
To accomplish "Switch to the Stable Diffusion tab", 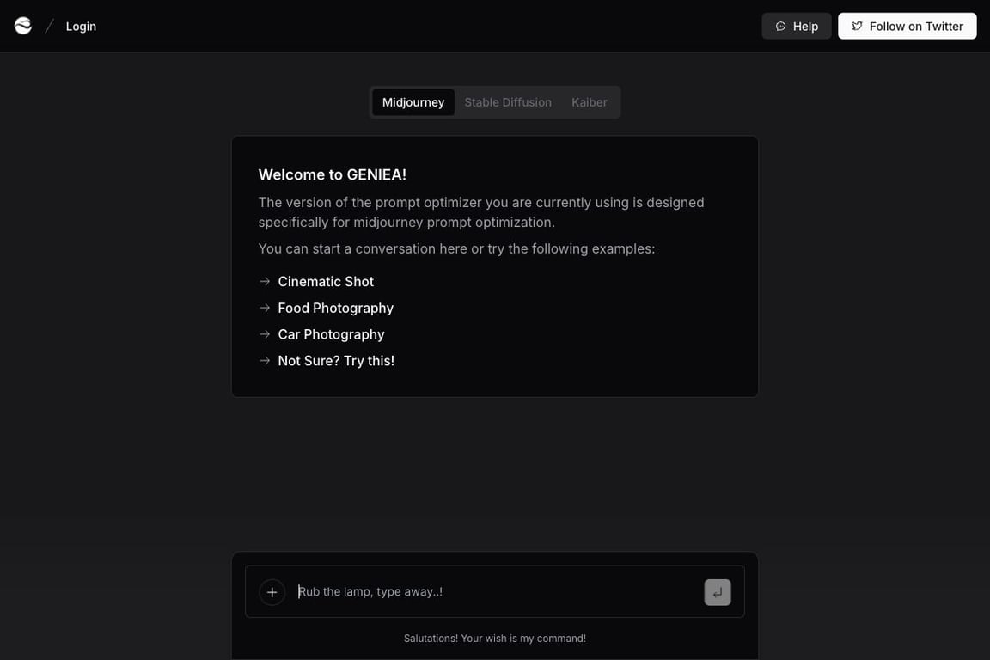I will 508,102.
